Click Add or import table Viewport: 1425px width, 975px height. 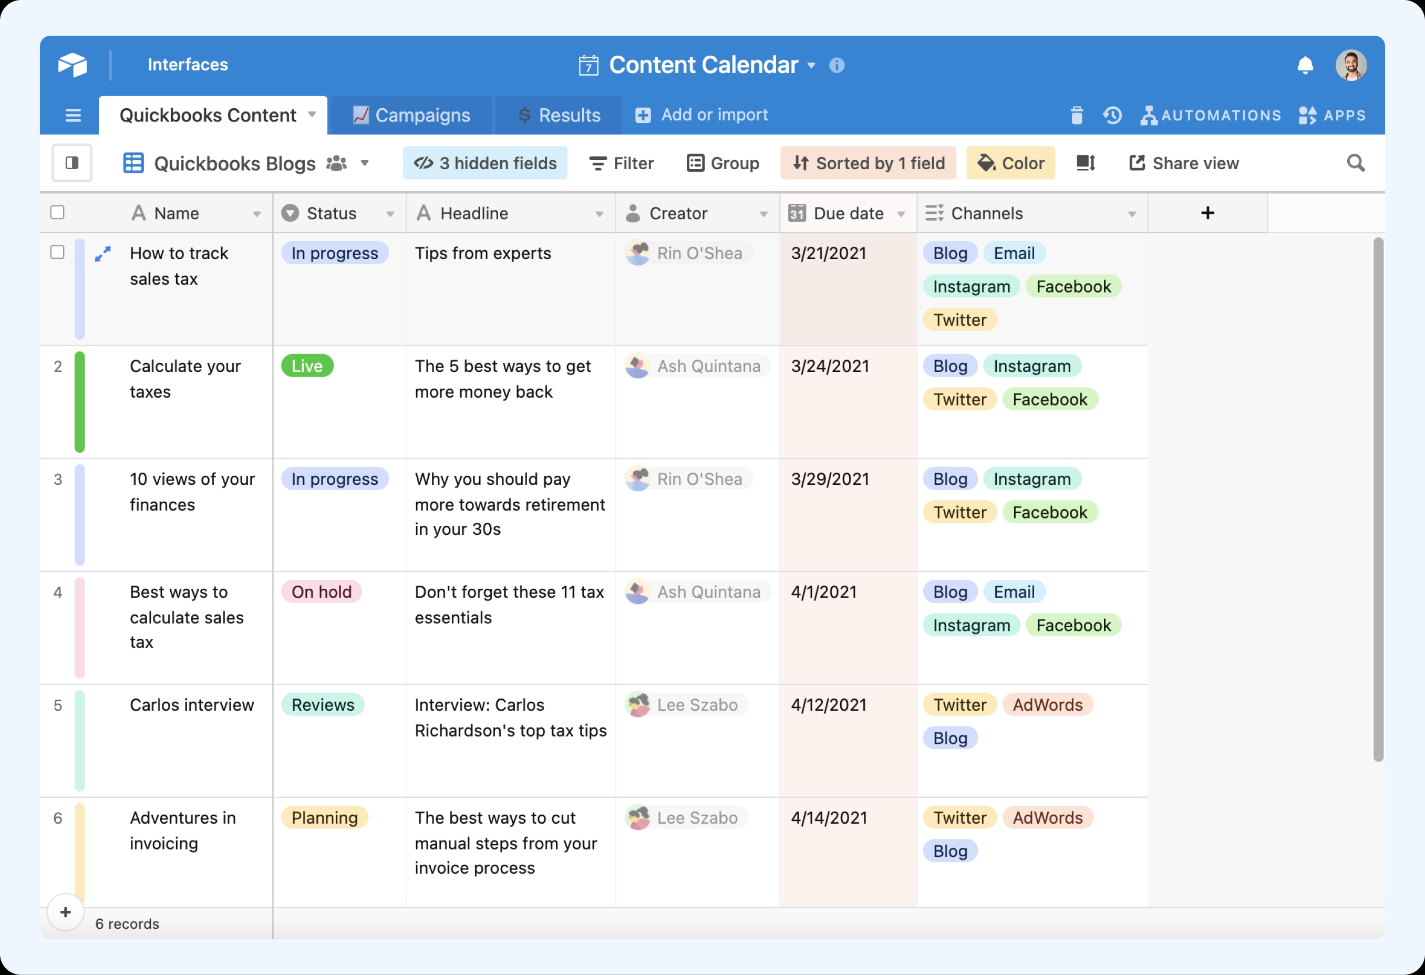pos(701,115)
